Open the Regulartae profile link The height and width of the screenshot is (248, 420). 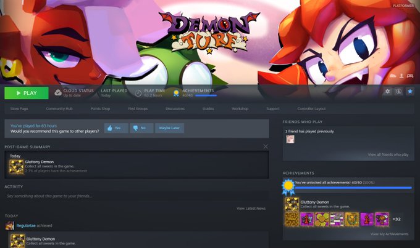pos(26,226)
